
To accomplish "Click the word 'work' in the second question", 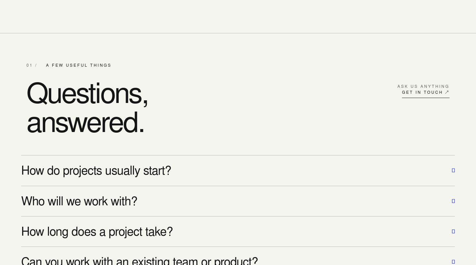I will (x=96, y=201).
